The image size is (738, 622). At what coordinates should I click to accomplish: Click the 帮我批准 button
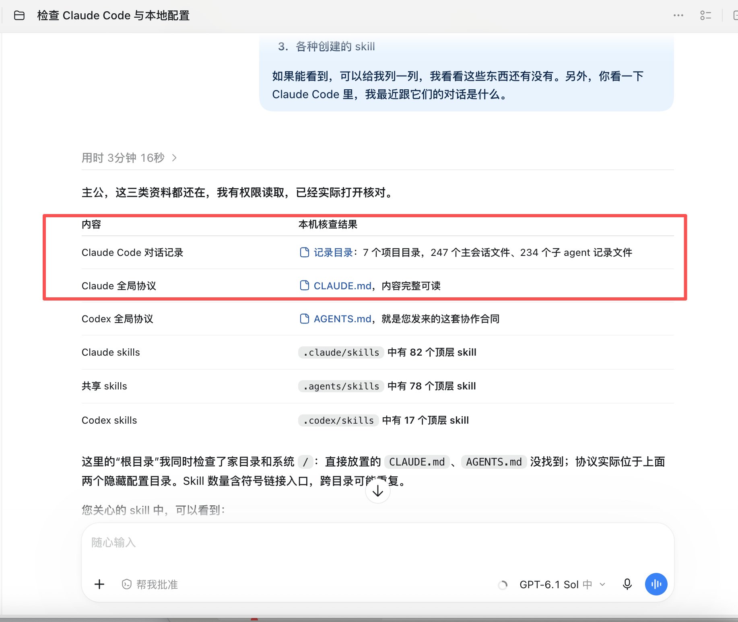tap(150, 584)
